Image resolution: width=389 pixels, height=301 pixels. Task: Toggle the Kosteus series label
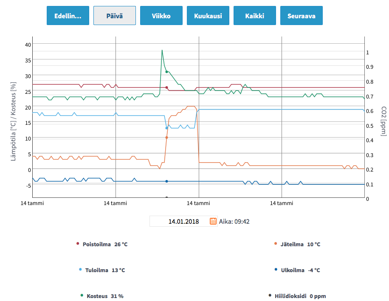(x=97, y=296)
